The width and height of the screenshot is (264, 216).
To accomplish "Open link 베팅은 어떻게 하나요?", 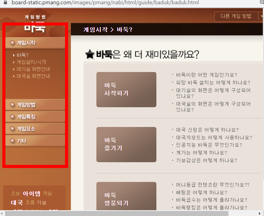I will coord(202,192).
